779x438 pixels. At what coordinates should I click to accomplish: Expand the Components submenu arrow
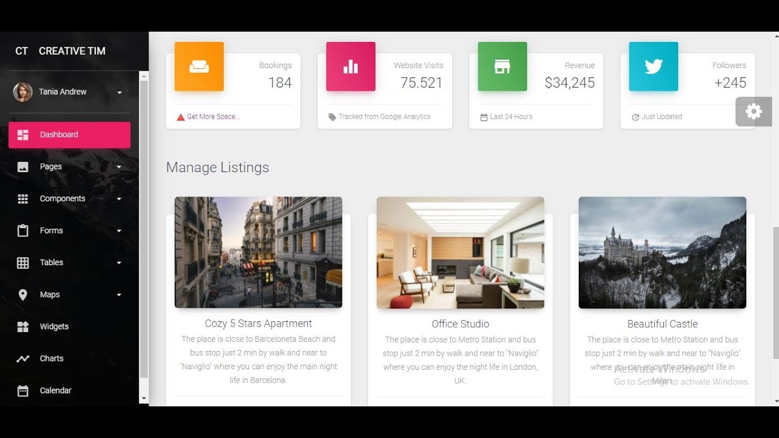pyautogui.click(x=119, y=199)
